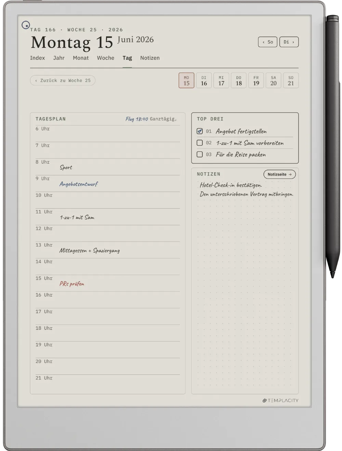This screenshot has width=342, height=451.
Task: Go to previous day So
Action: pos(267,42)
